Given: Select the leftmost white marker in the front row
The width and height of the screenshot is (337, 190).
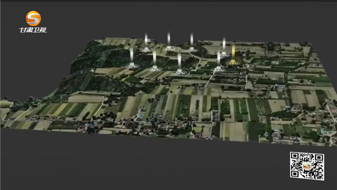Looking at the screenshot, I should click(x=132, y=58).
